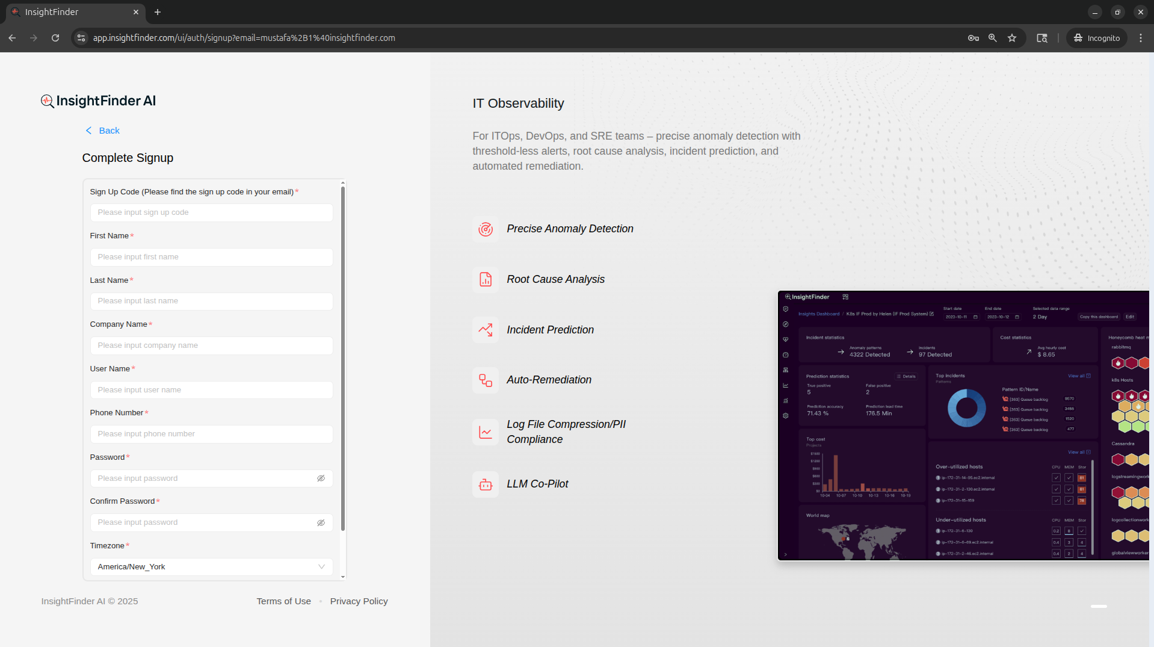Open the browser zoom magnifier icon
1154x647 pixels.
coord(992,38)
